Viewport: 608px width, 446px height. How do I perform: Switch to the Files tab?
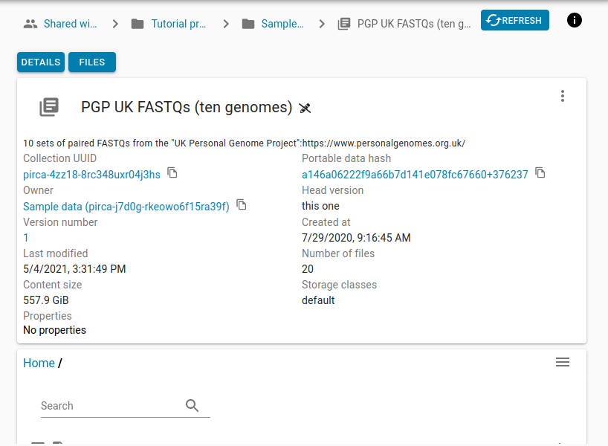click(x=92, y=62)
